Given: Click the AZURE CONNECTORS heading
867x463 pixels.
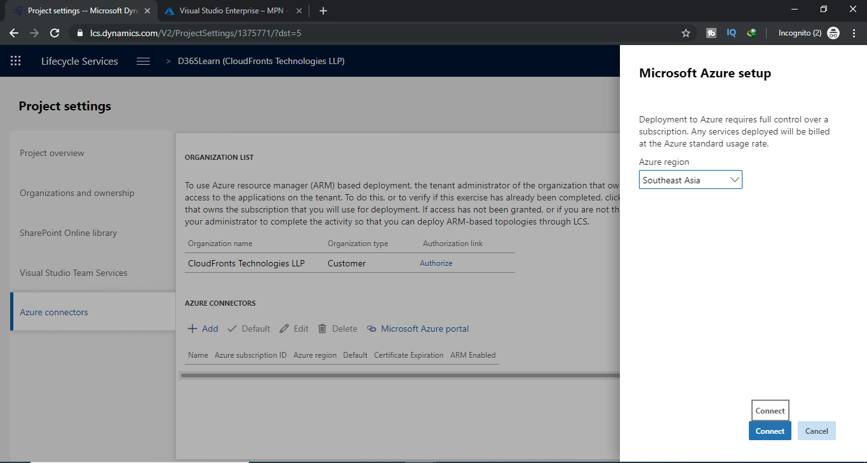Looking at the screenshot, I should [x=220, y=303].
